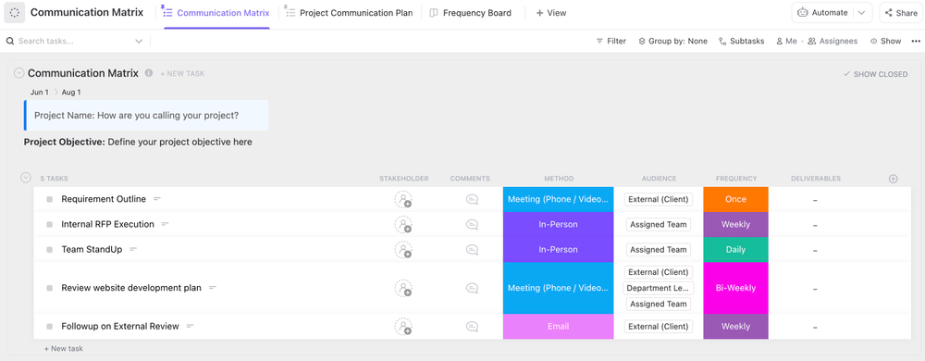
Task: Toggle status box for Followup on External Review
Action: 50,327
